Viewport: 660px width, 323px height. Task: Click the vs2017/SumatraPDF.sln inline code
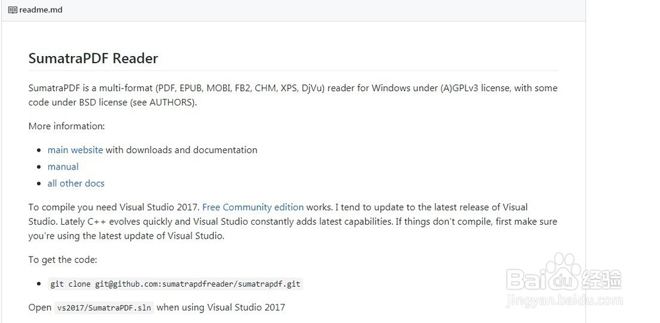point(104,308)
